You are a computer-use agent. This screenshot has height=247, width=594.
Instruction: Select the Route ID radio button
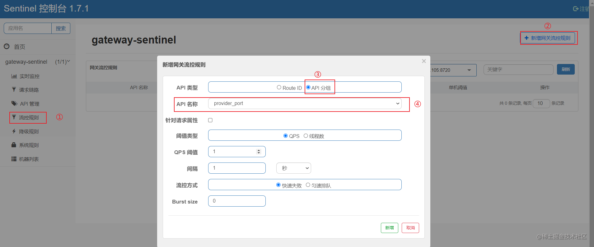[x=279, y=87]
